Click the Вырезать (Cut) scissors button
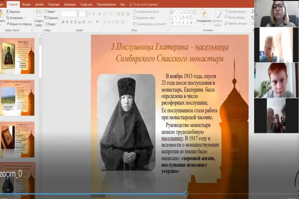This screenshot has height=199, width=299. coord(13,12)
